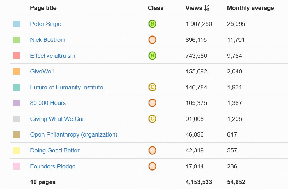Open the GiveWell page link
The width and height of the screenshot is (288, 189).
42,71
